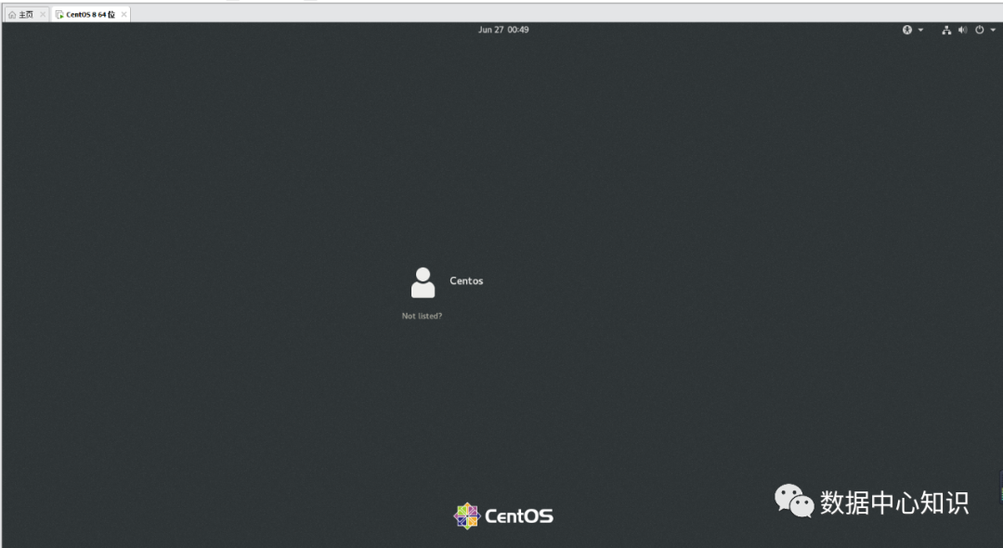1003x548 pixels.
Task: Switch to the CentOS 8 64 位 tab
Action: [x=91, y=14]
